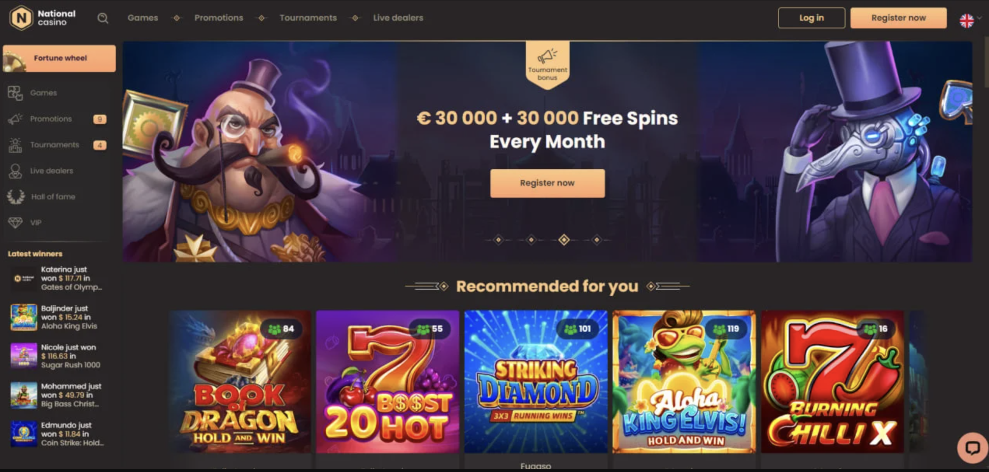This screenshot has height=472, width=989.
Task: Click the Promotions megaphone icon in sidebar
Action: pos(15,119)
